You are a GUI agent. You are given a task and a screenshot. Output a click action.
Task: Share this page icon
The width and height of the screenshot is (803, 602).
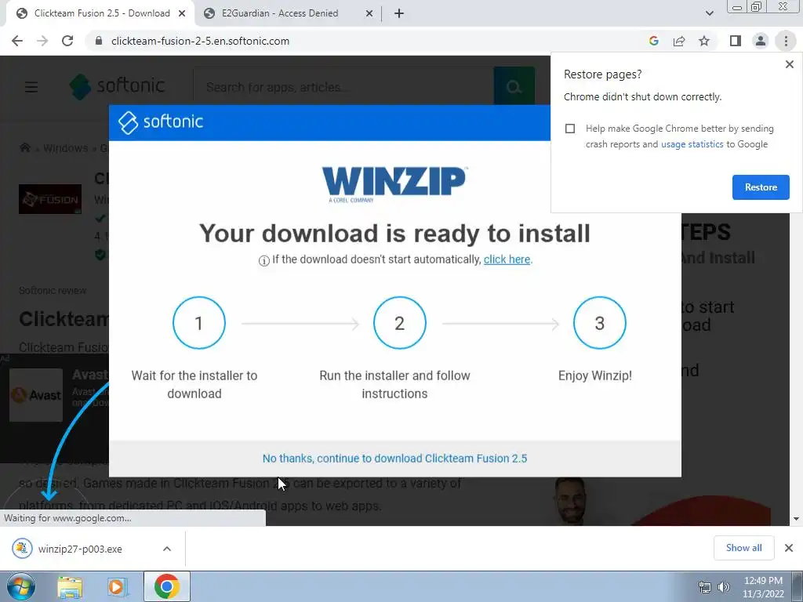(679, 41)
